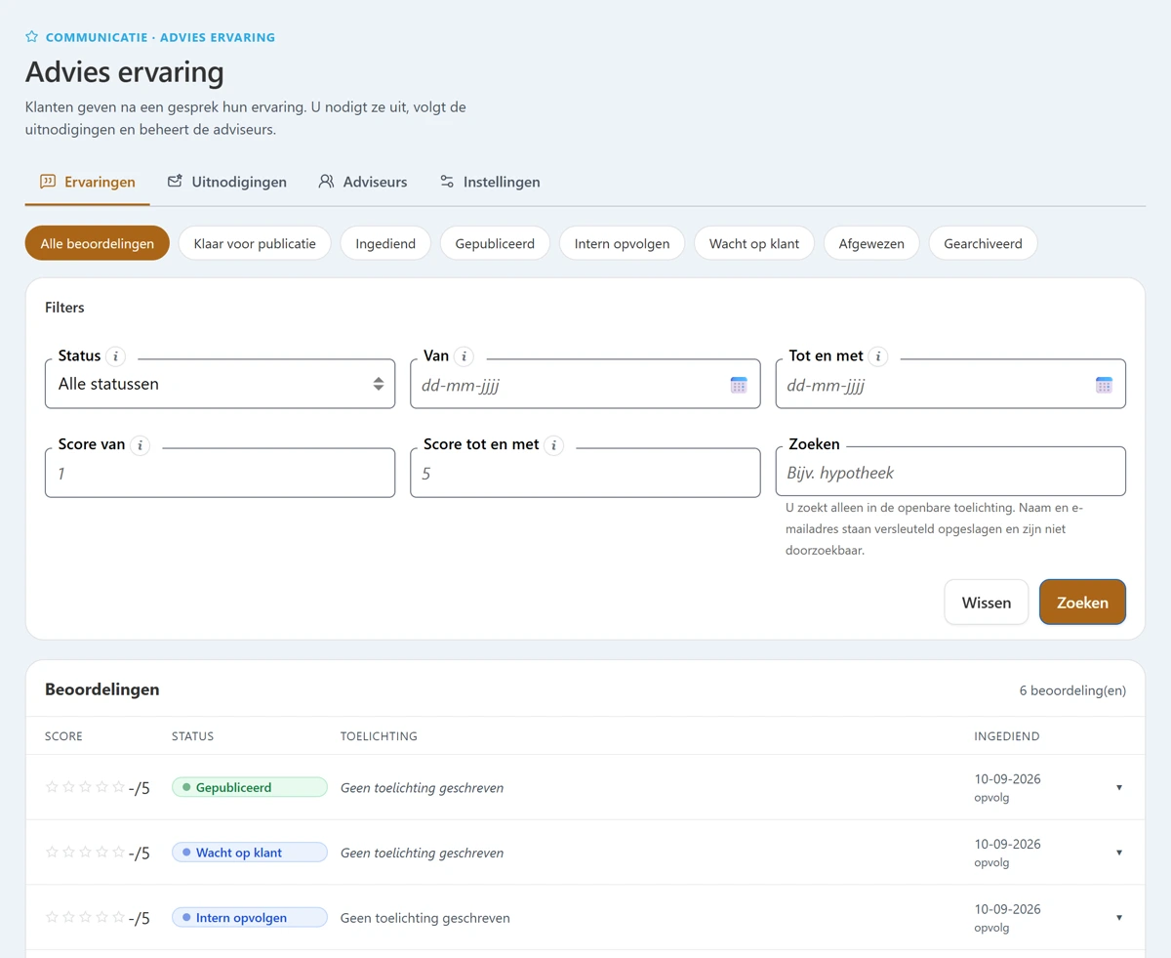Expand the Gepubliceerd review row

pos(1119,787)
